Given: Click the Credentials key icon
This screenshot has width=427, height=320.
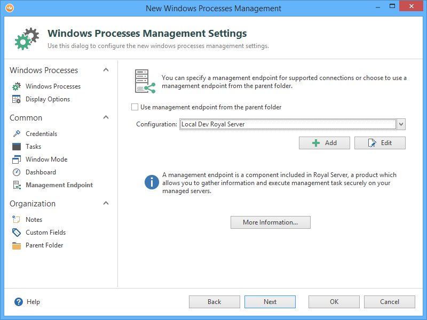Looking at the screenshot, I should [17, 134].
